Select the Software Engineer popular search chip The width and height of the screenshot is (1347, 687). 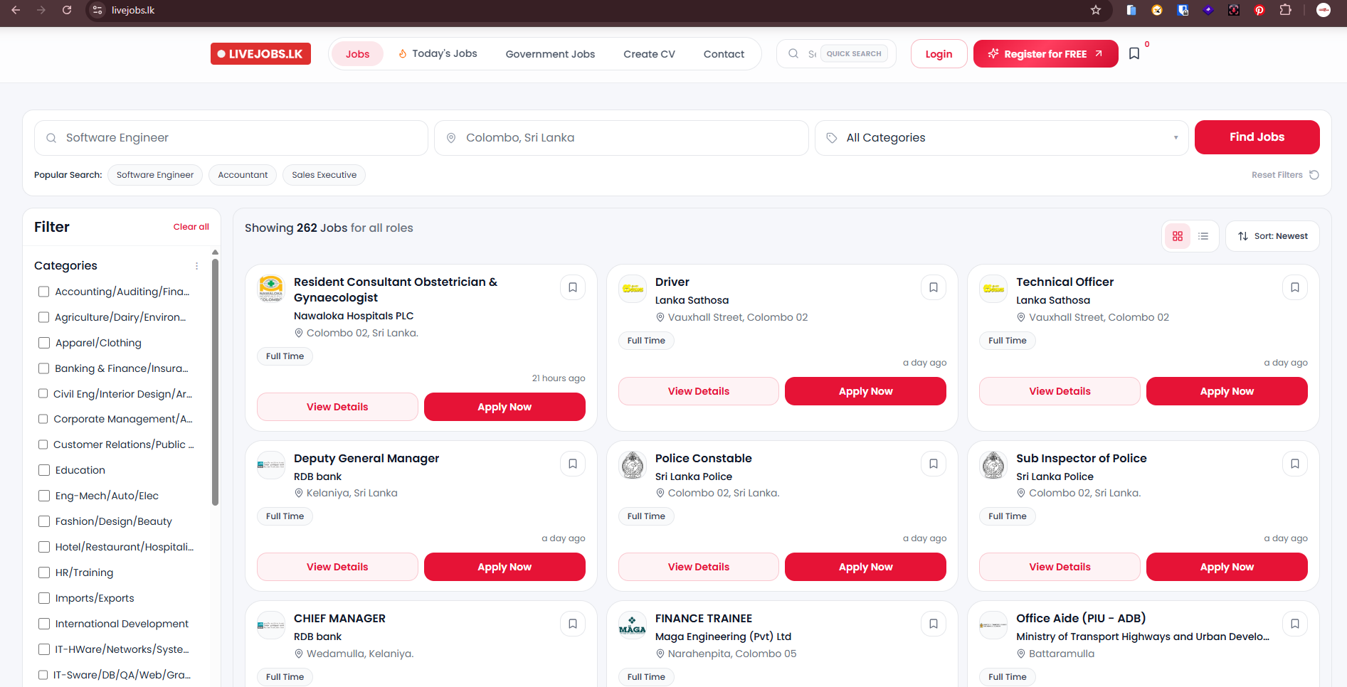(155, 175)
